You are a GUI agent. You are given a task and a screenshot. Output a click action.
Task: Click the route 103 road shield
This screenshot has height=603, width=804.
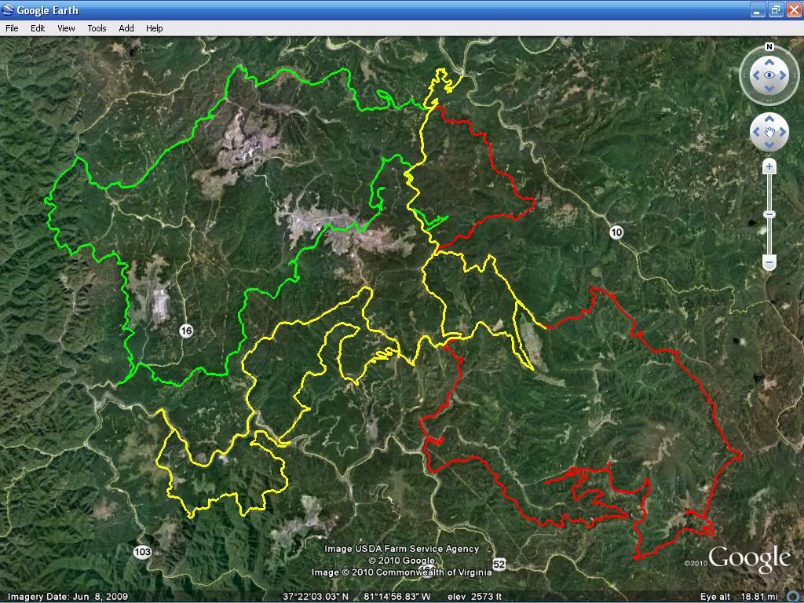[143, 552]
